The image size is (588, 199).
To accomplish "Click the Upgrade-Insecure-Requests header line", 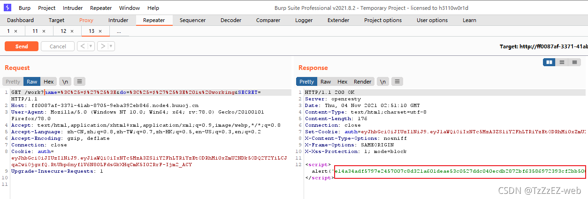I will tap(57, 171).
